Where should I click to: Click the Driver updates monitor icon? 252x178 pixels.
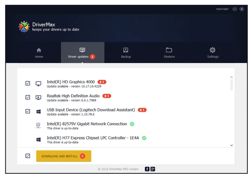(82, 50)
